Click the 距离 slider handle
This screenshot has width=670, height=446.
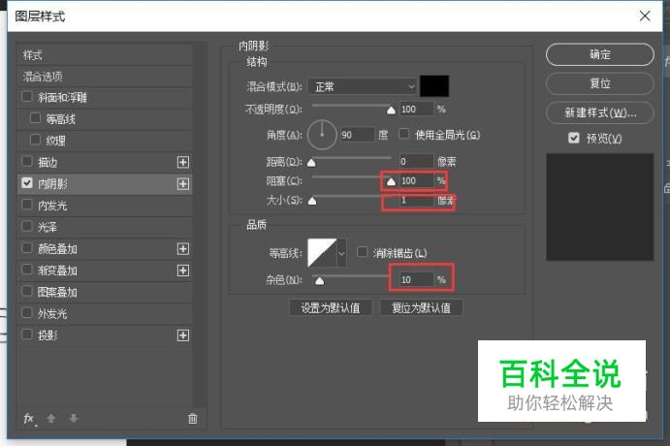311,162
